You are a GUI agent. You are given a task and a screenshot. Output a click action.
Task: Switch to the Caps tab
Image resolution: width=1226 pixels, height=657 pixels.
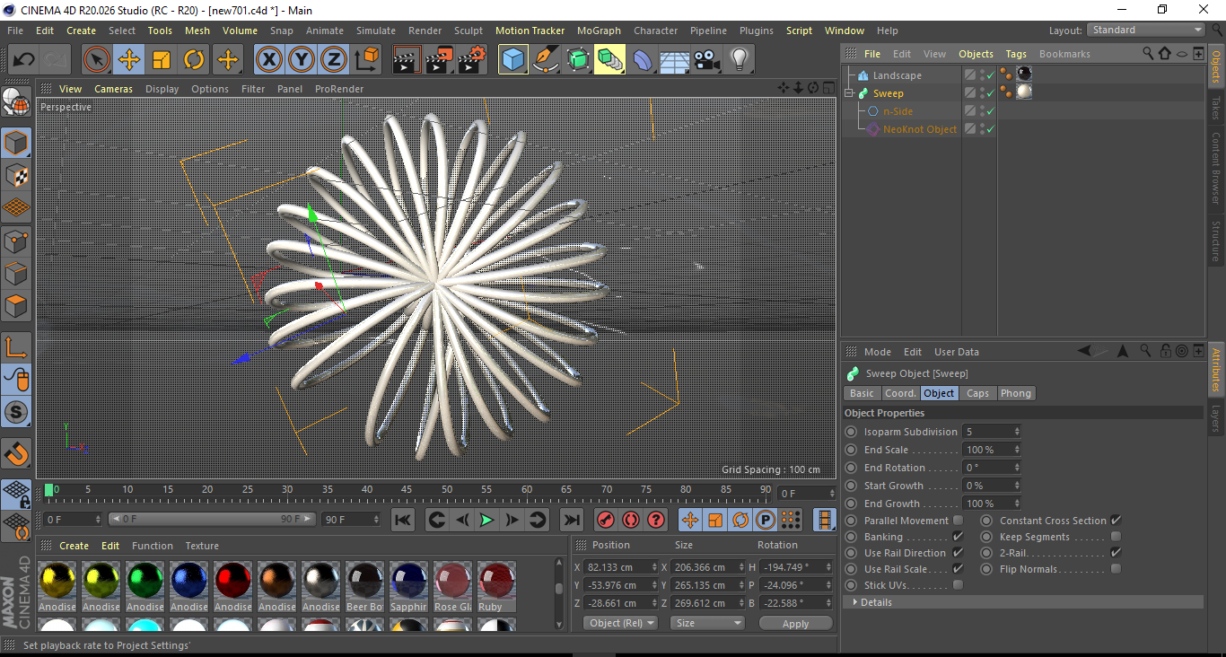(977, 393)
